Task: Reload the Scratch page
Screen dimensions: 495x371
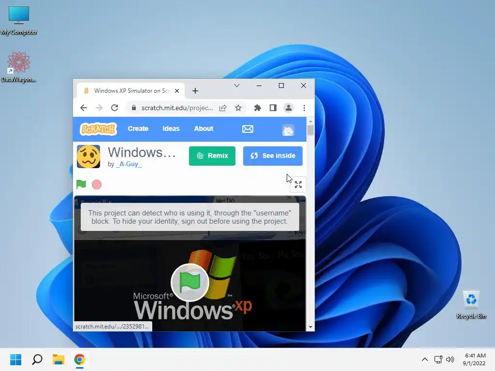Action: 115,108
